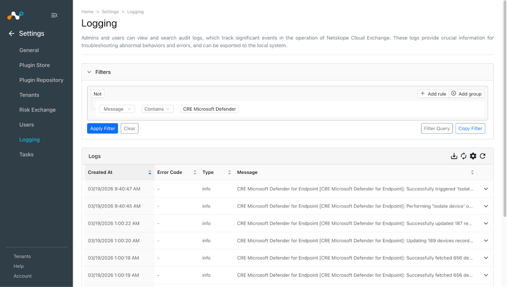Viewport: 507px width, 287px height.
Task: Click Apply Filter button
Action: 102,128
